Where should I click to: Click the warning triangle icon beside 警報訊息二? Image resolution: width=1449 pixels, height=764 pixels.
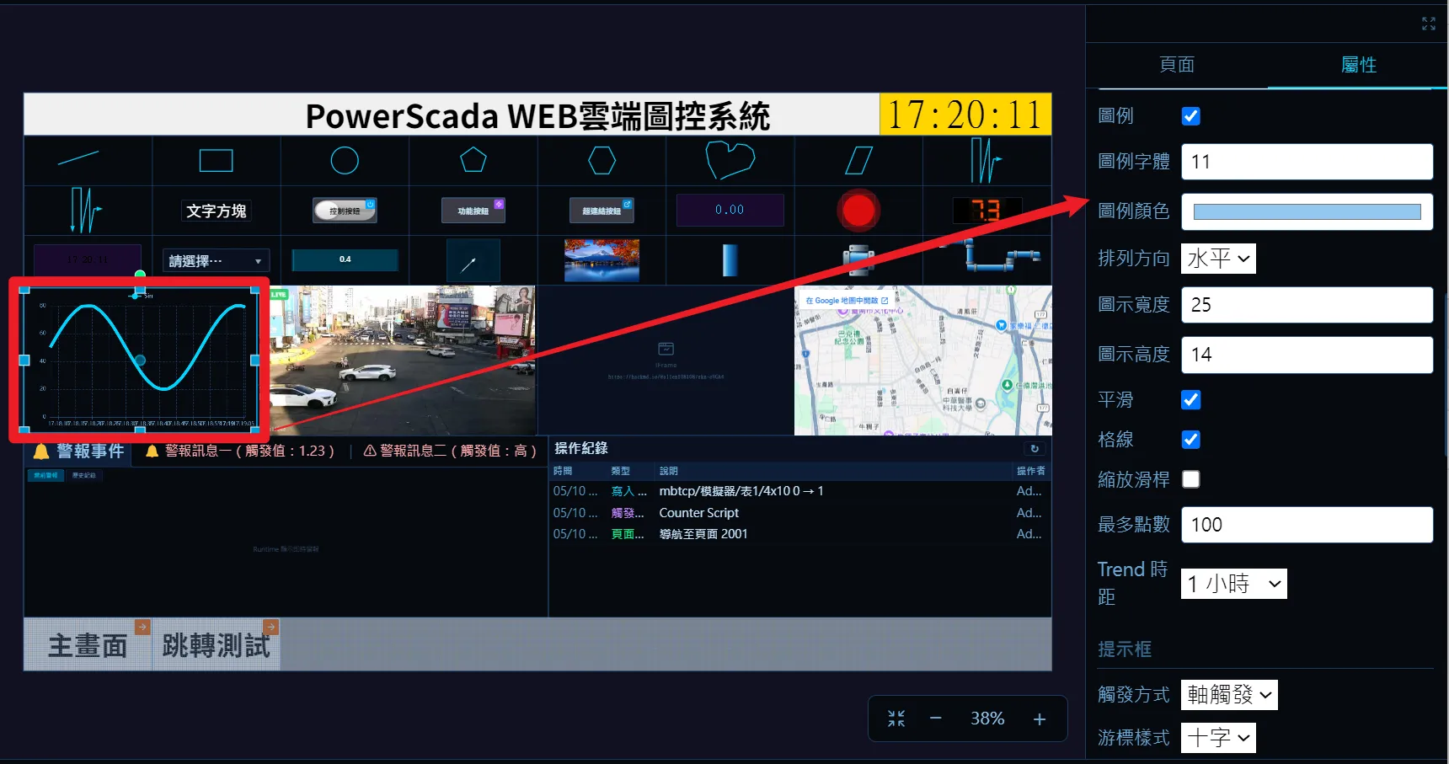pos(369,451)
